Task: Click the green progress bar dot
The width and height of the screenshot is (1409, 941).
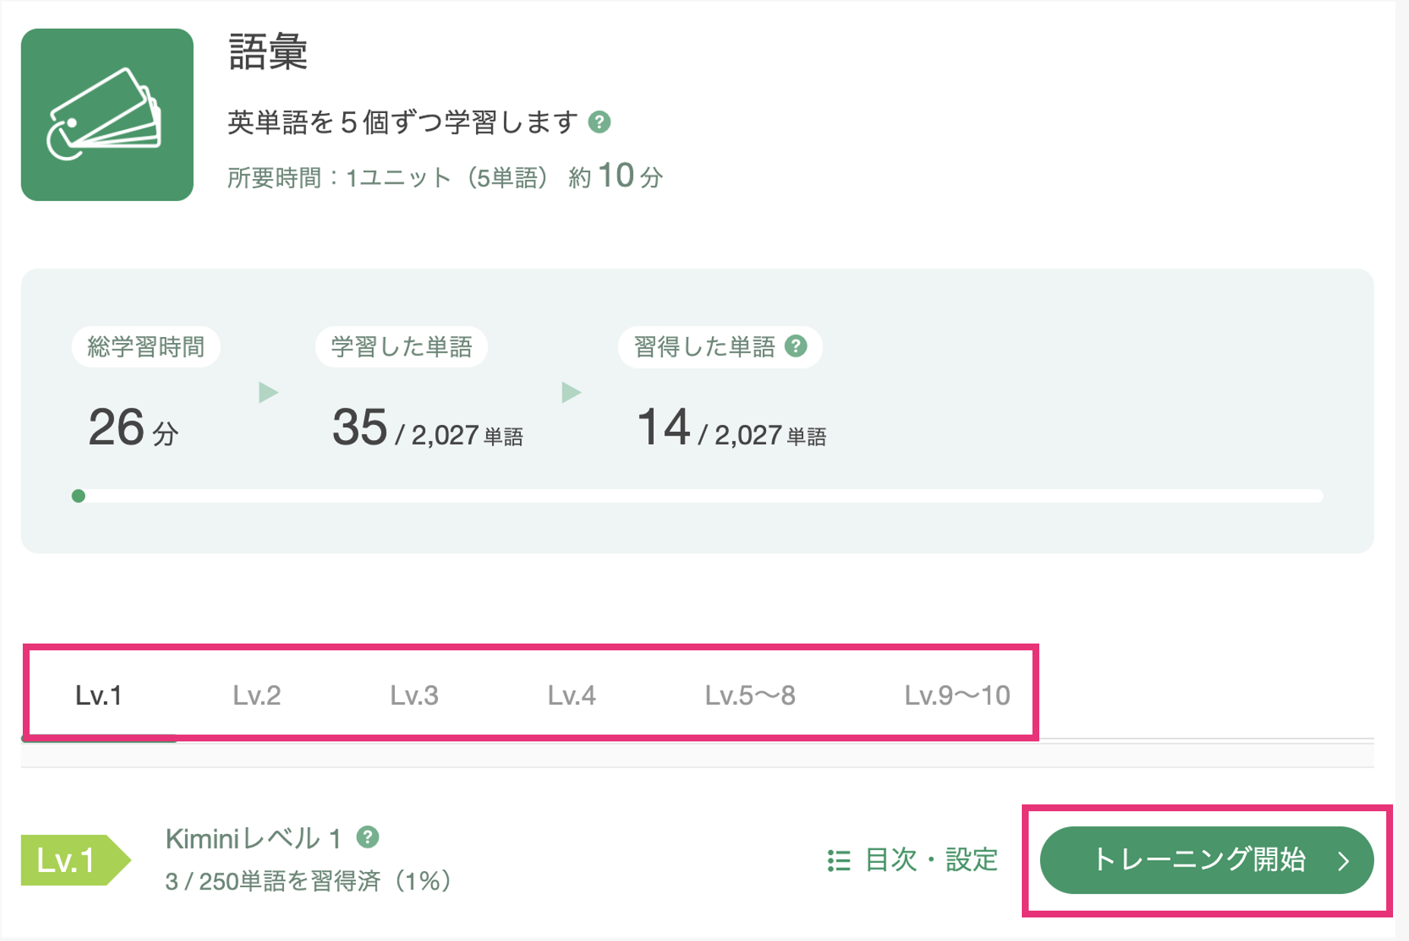Action: tap(78, 496)
